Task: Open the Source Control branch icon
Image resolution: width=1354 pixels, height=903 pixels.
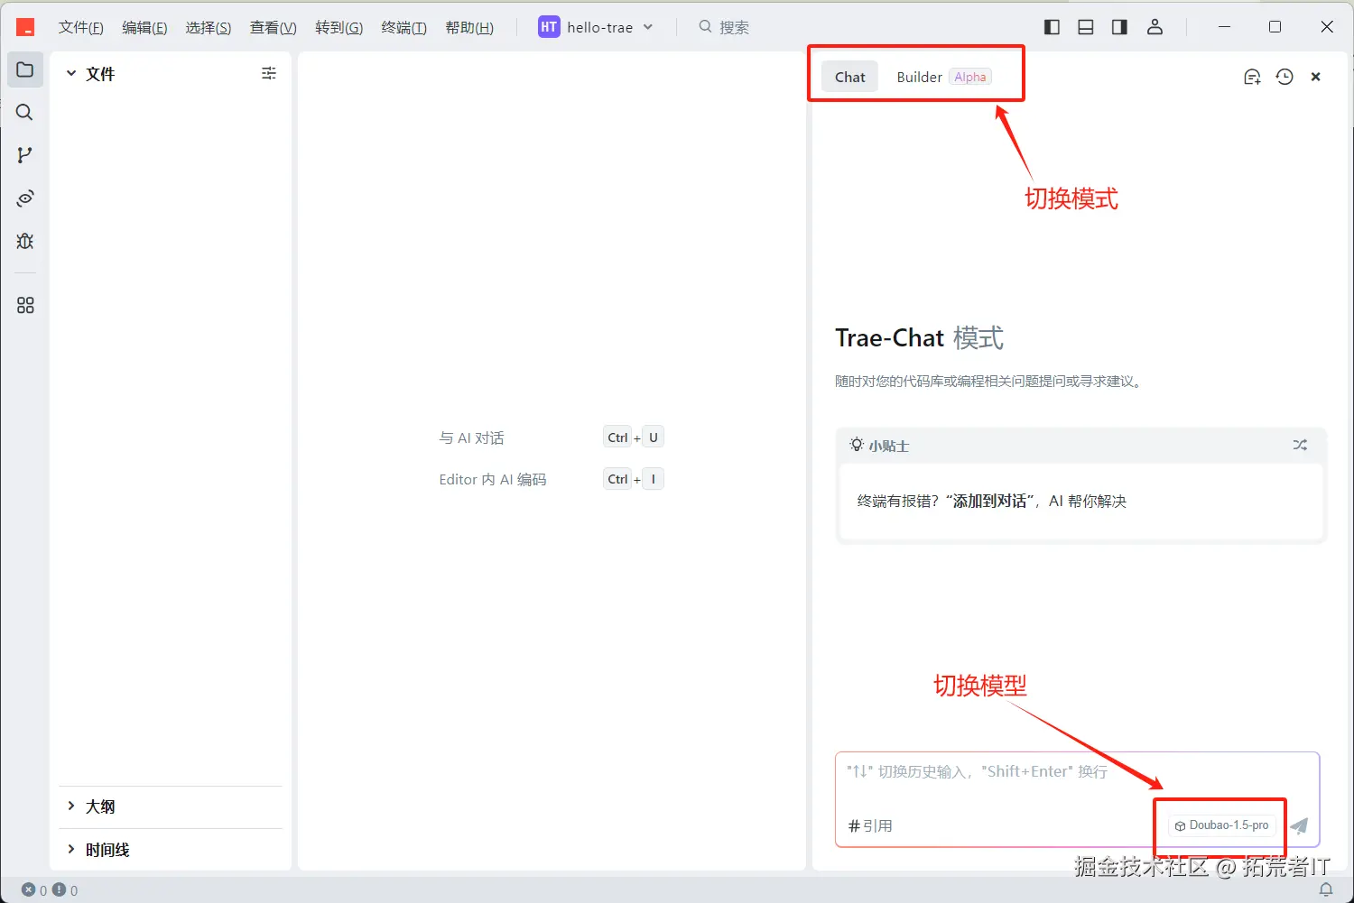Action: click(x=25, y=155)
